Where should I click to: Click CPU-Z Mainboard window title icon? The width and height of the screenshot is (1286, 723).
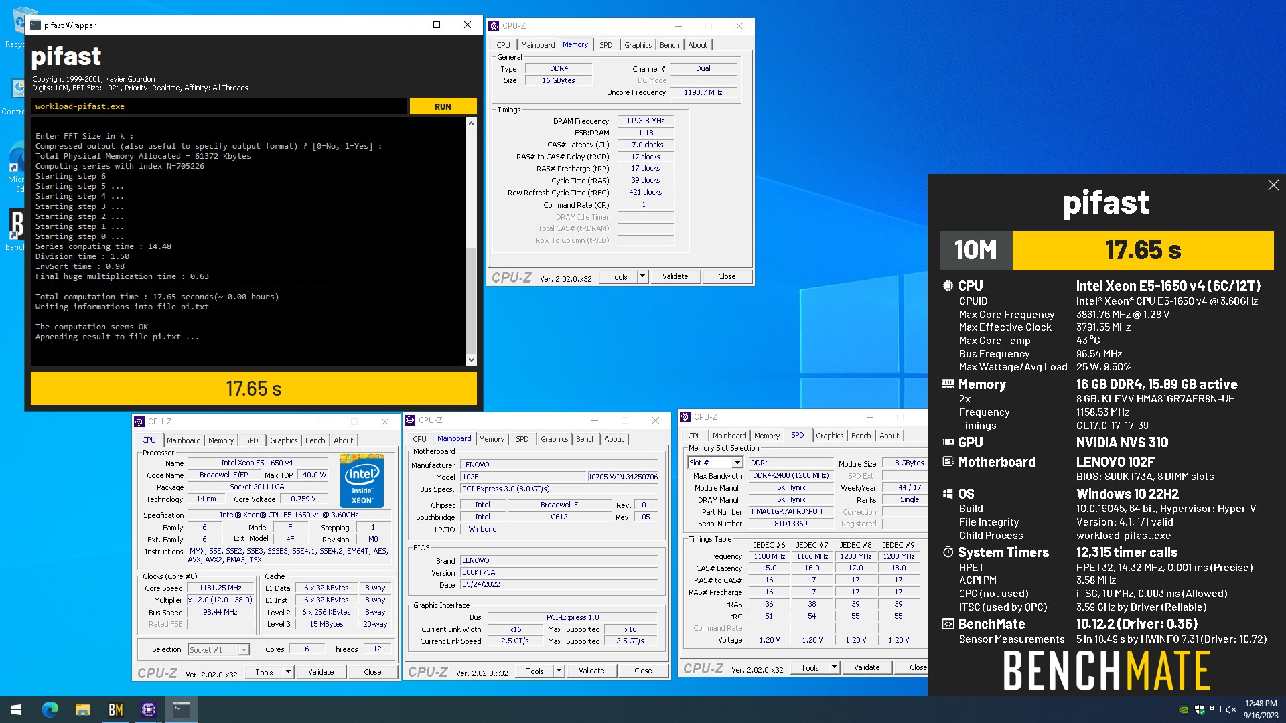(x=410, y=420)
